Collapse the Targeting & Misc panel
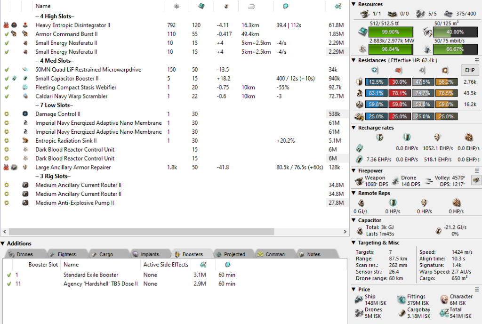482x324 pixels. [354, 243]
